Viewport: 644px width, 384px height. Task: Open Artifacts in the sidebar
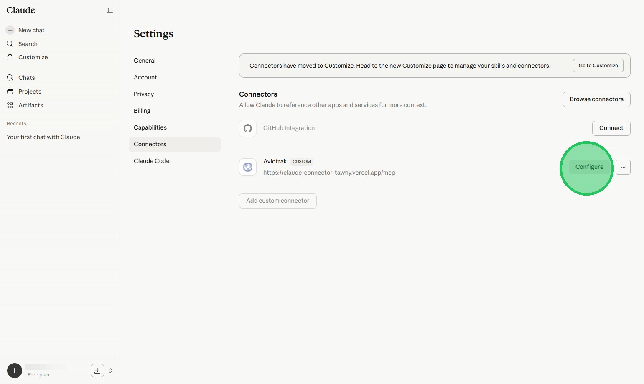pos(31,105)
